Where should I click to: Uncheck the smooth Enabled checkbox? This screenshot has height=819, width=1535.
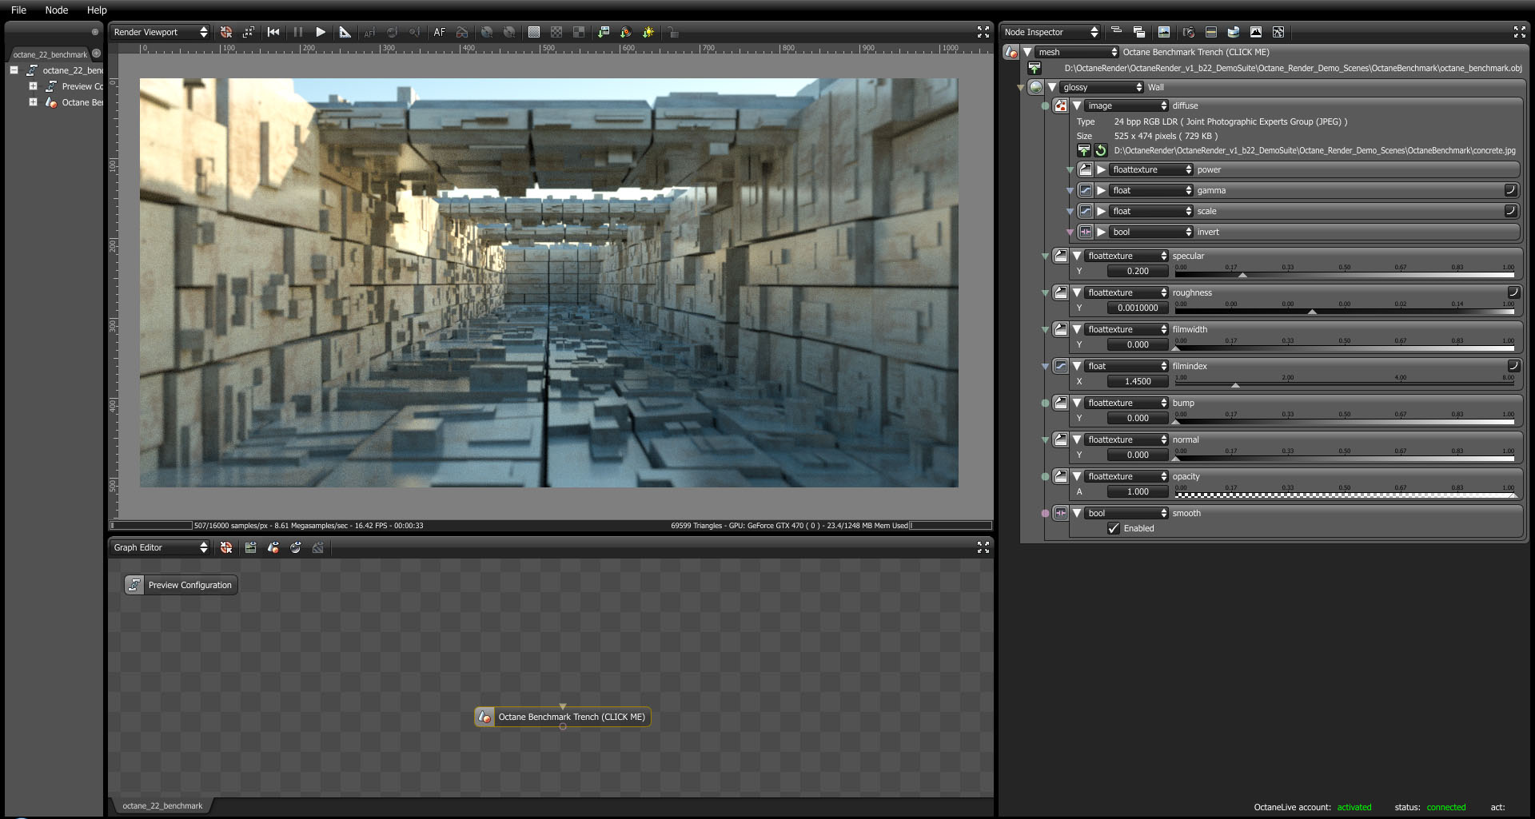tap(1114, 528)
